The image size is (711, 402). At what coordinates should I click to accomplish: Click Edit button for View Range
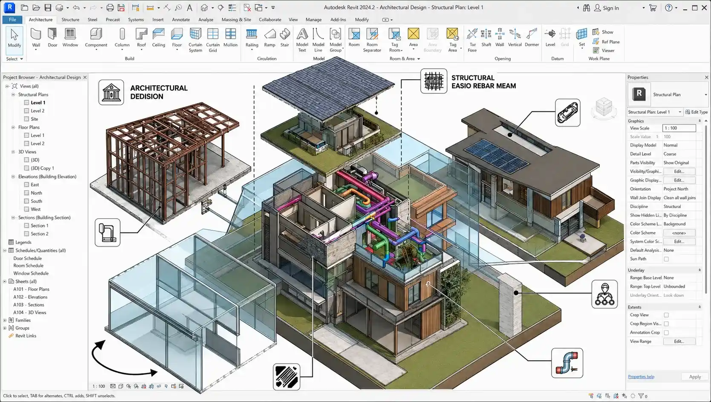[679, 341]
